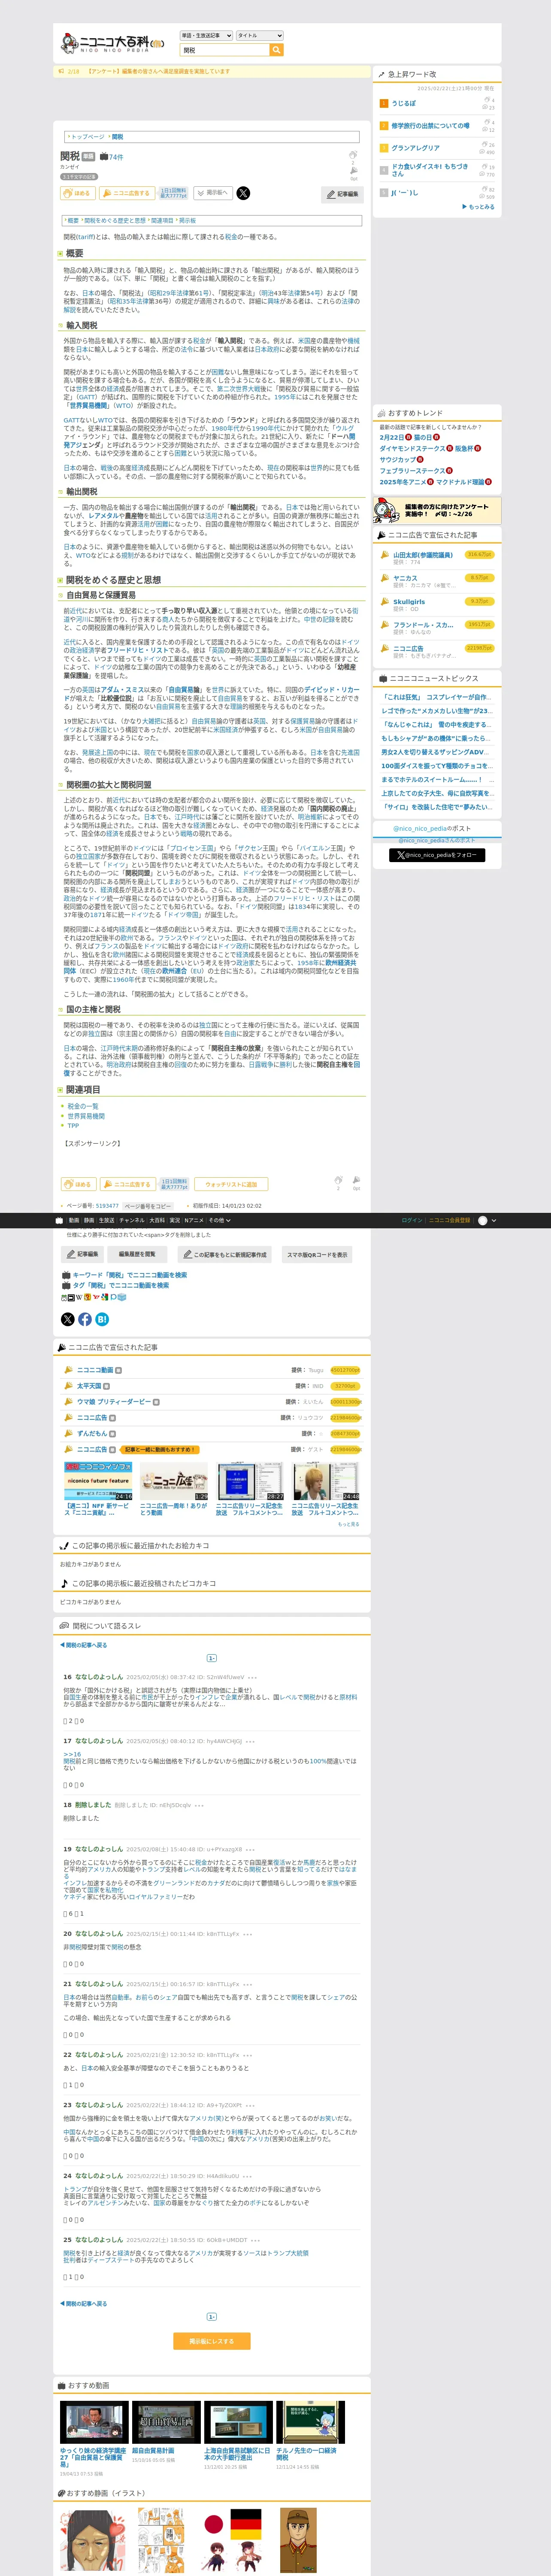Click the collapse icon beside the 概要 heading
The width and height of the screenshot is (551, 2576).
60,254
